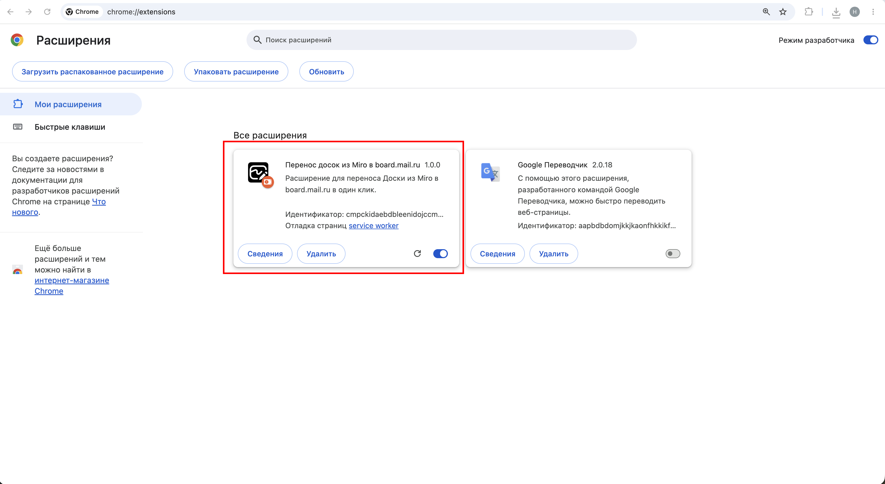This screenshot has width=885, height=484.
Task: Toggle Режим разработчика switch
Action: click(x=871, y=40)
